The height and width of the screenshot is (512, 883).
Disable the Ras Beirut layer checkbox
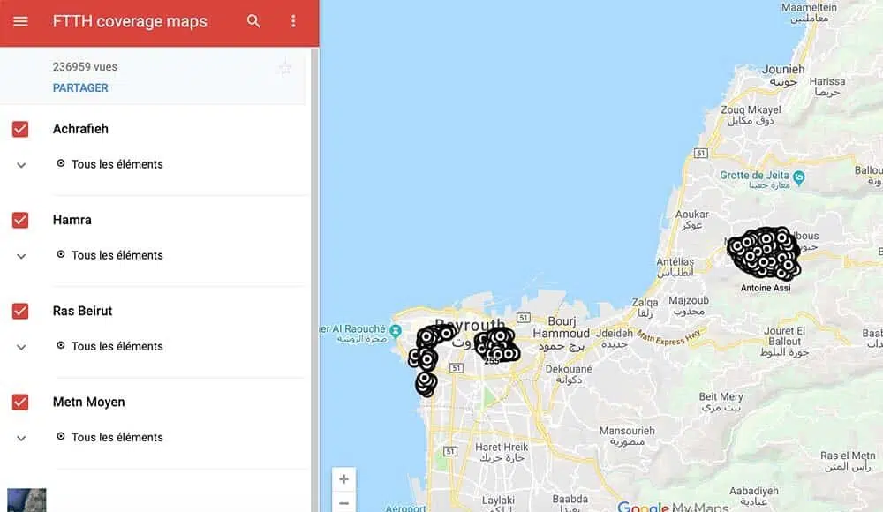pyautogui.click(x=20, y=311)
